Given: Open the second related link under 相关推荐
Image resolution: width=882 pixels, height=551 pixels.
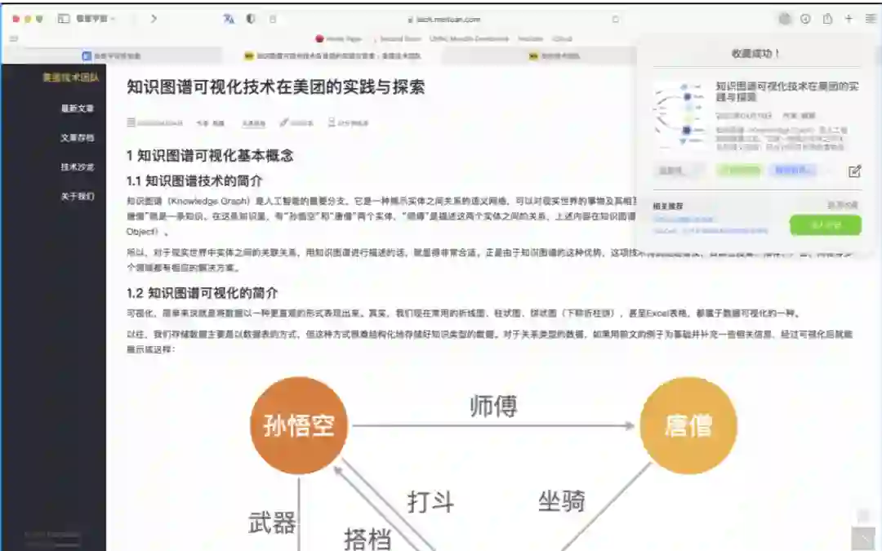Looking at the screenshot, I should pos(710,230).
